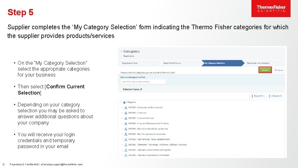This screenshot has height=168, width=298.
Task: Go to the Basic Profile Forms step
Action: tap(172, 63)
